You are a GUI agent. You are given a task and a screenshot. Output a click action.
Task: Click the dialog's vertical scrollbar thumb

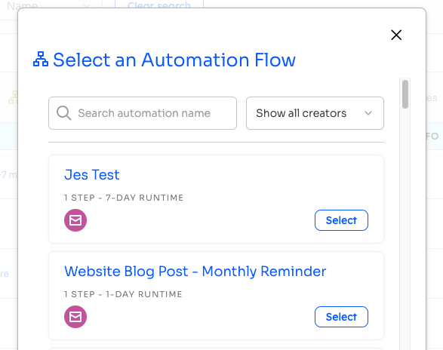click(405, 94)
